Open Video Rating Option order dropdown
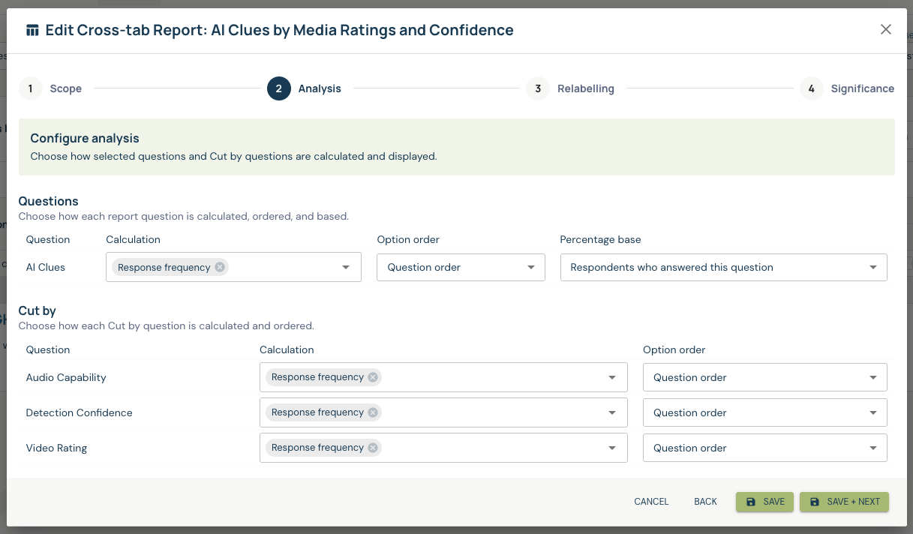 765,448
